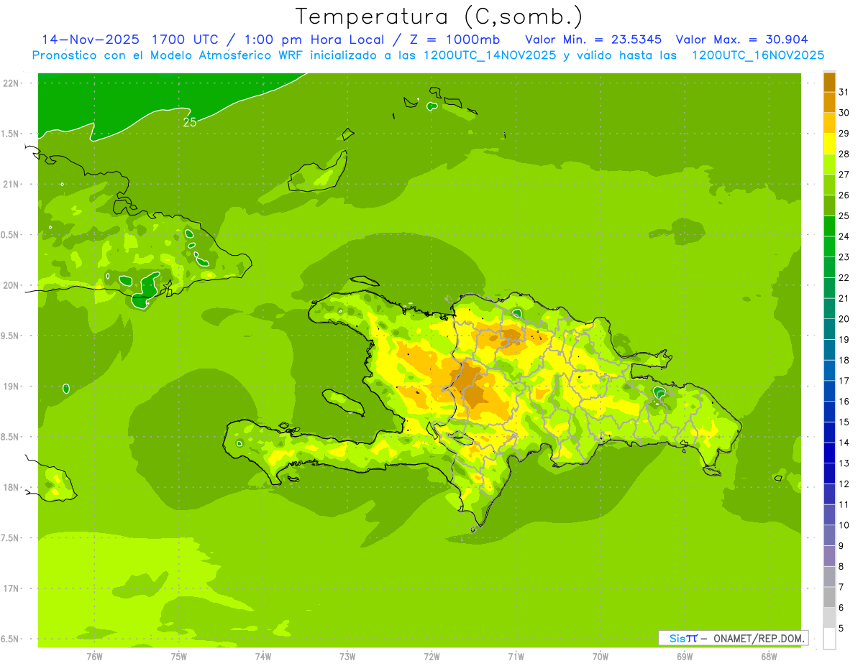Click the colorbar label '28'
The image size is (863, 666).
coord(844,154)
